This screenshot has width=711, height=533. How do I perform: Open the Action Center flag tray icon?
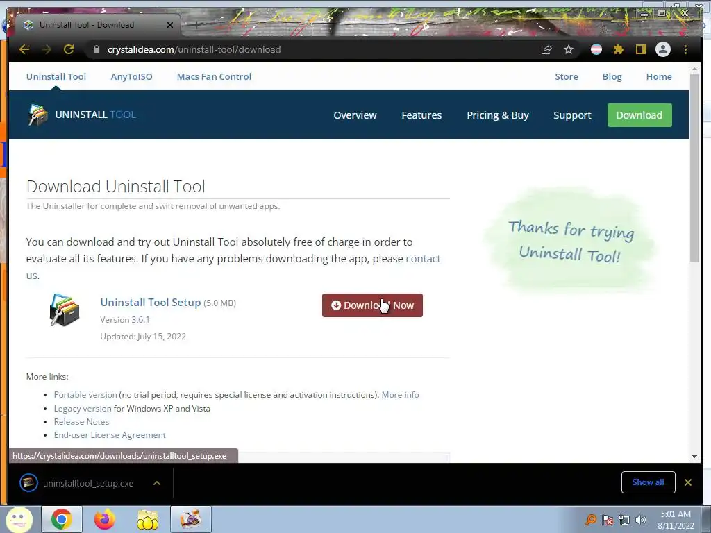608,520
